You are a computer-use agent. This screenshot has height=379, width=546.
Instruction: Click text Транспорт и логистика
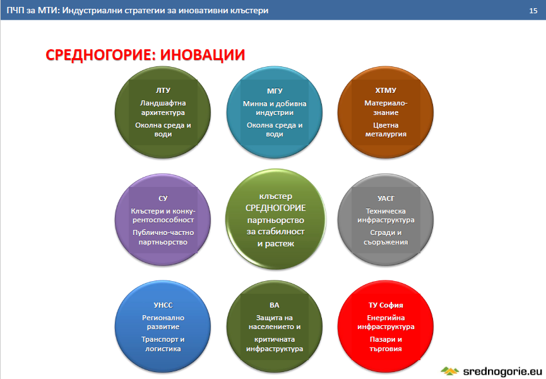(163, 344)
